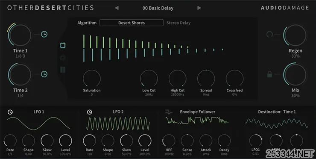Toggle the Time 2 clock sync icon
This screenshot has width=316, height=159.
(44, 74)
